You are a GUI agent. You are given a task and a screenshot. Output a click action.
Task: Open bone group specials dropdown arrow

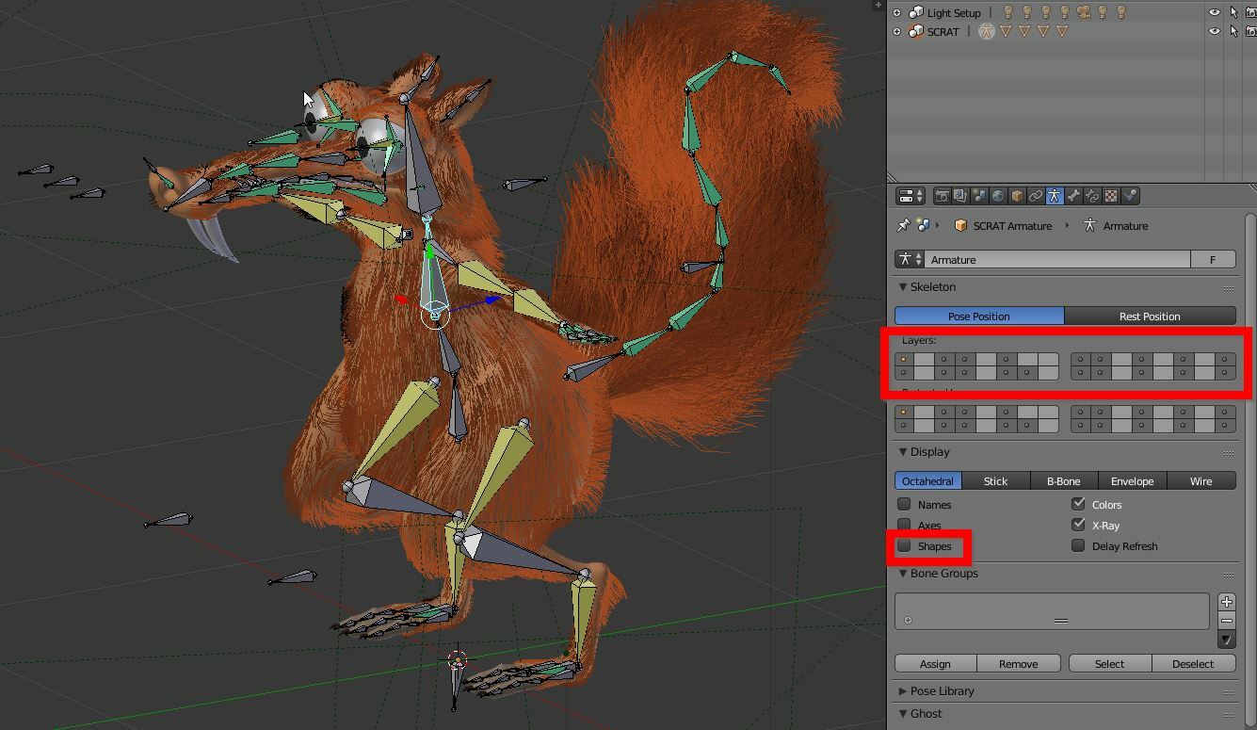(x=1227, y=640)
